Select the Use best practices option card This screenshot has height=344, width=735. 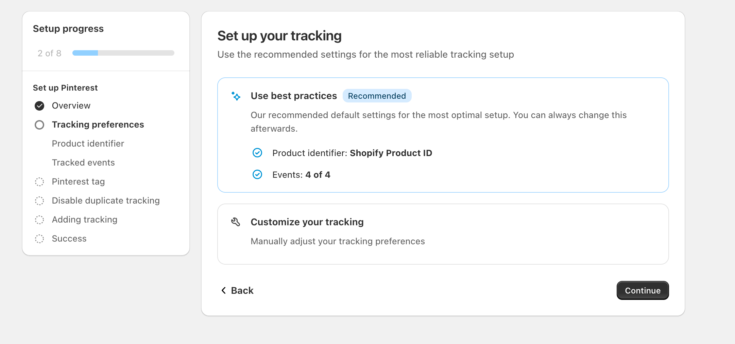pos(443,135)
